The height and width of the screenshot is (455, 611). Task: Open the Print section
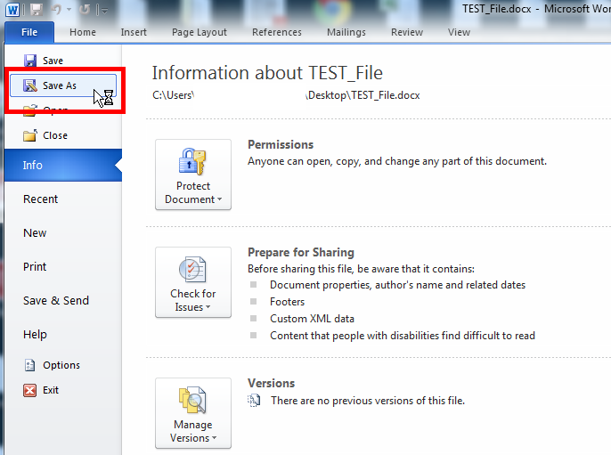35,267
